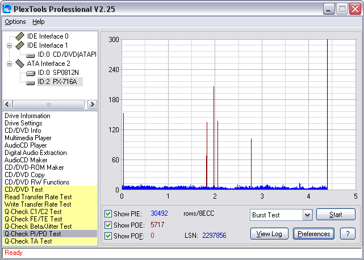Viewport: 364px width, 260px height.
Task: Open CD/DVD-ROM Maker function
Action: tap(34, 167)
